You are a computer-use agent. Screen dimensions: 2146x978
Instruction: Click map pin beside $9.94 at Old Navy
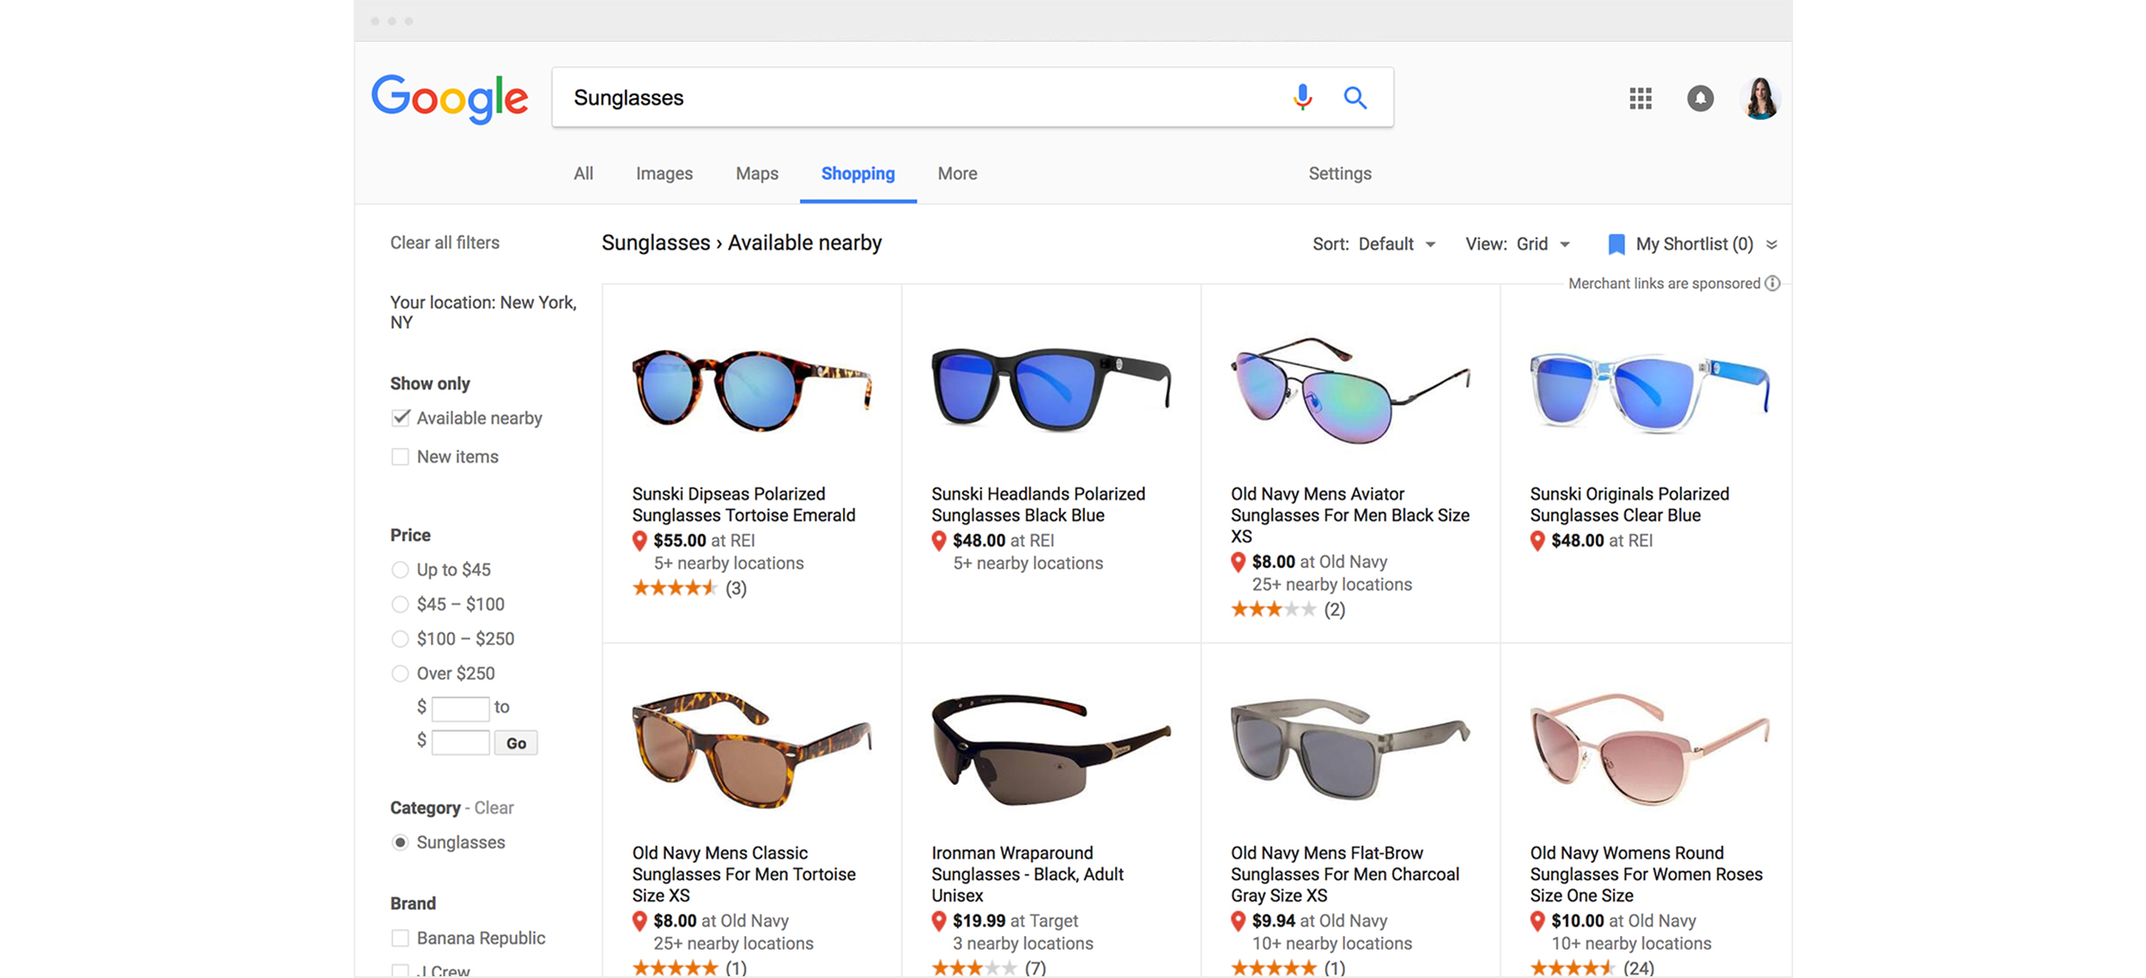[1238, 921]
